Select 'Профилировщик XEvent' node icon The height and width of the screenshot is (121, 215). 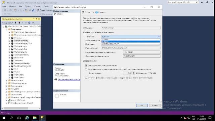pos(9,103)
